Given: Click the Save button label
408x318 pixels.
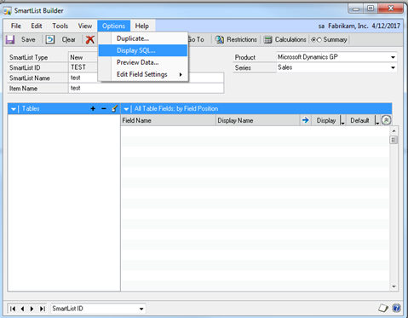Looking at the screenshot, I should click(x=28, y=39).
